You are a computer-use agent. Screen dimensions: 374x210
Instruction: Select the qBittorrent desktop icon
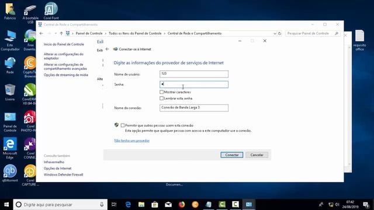pyautogui.click(x=10, y=173)
